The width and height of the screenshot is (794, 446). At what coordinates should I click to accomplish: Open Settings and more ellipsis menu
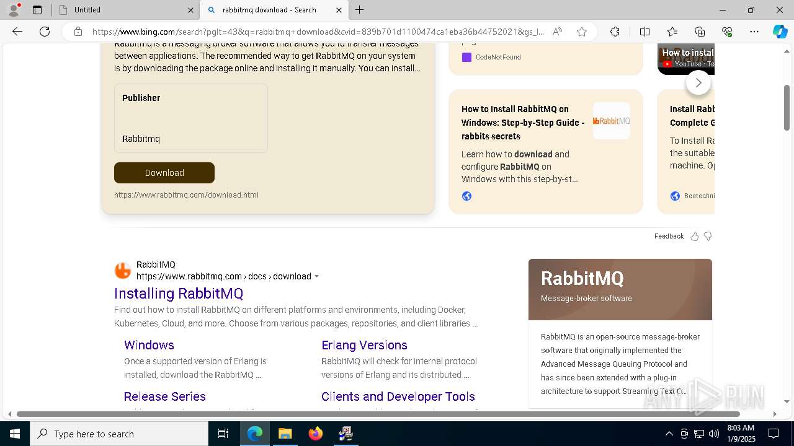point(754,32)
